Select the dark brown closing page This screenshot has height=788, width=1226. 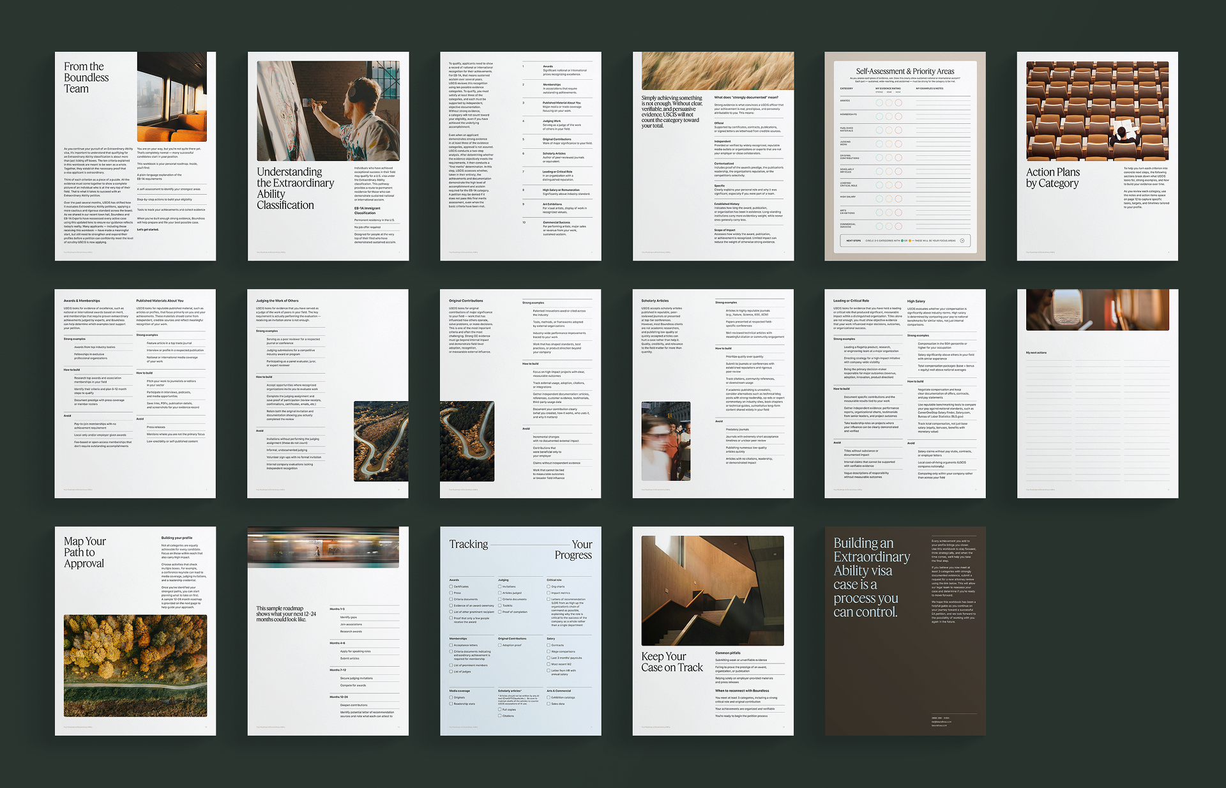pyautogui.click(x=905, y=631)
